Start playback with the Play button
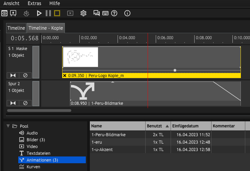 (x=39, y=13)
